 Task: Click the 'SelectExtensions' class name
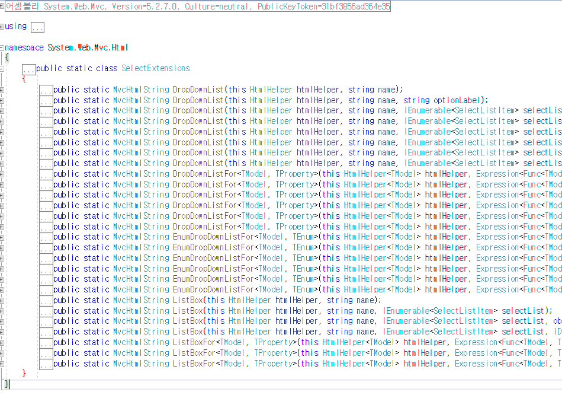(x=156, y=68)
